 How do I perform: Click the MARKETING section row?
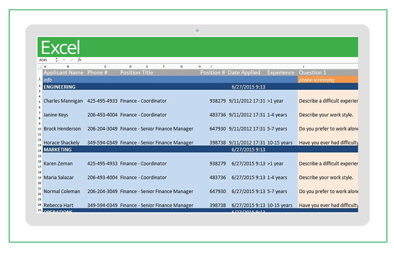coord(200,149)
